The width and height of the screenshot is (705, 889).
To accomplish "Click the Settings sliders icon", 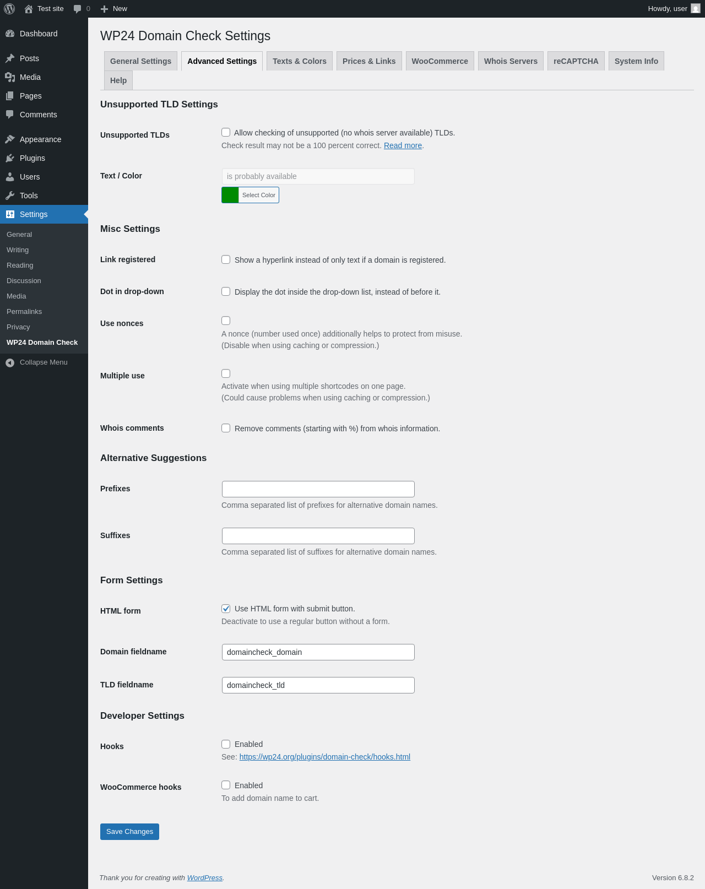I will (10, 214).
